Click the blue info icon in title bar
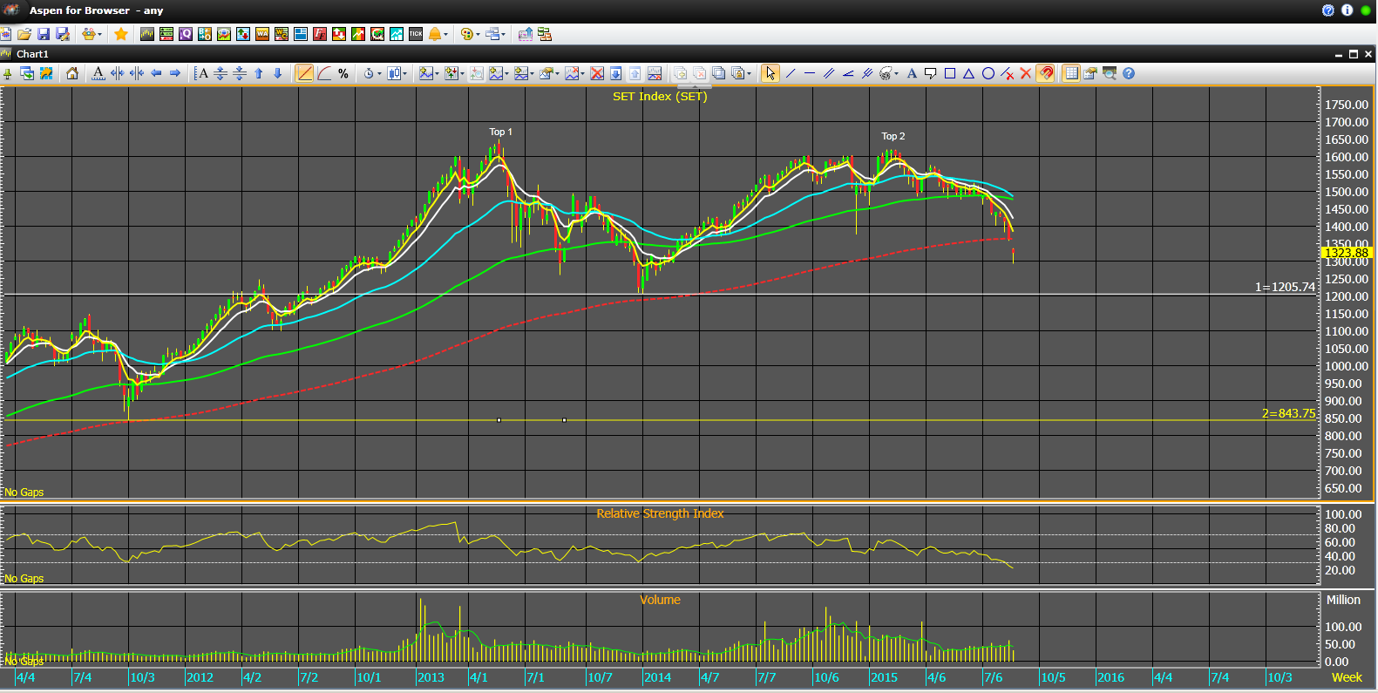The height and width of the screenshot is (693, 1378). (x=1347, y=10)
